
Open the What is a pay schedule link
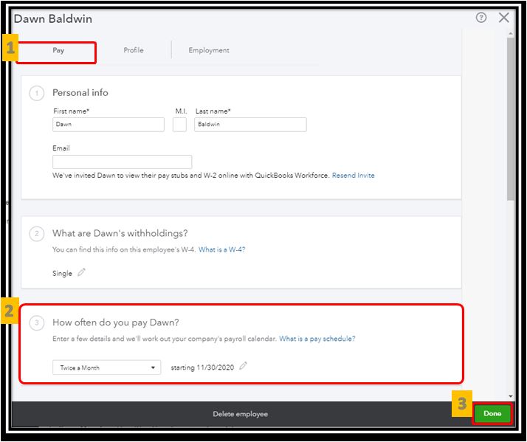pos(317,339)
